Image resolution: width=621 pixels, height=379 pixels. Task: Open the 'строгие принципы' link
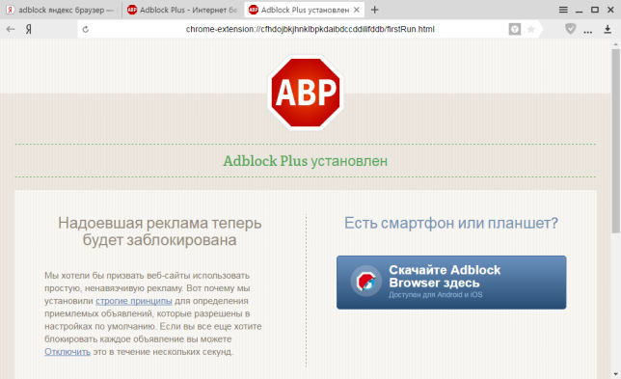(134, 301)
